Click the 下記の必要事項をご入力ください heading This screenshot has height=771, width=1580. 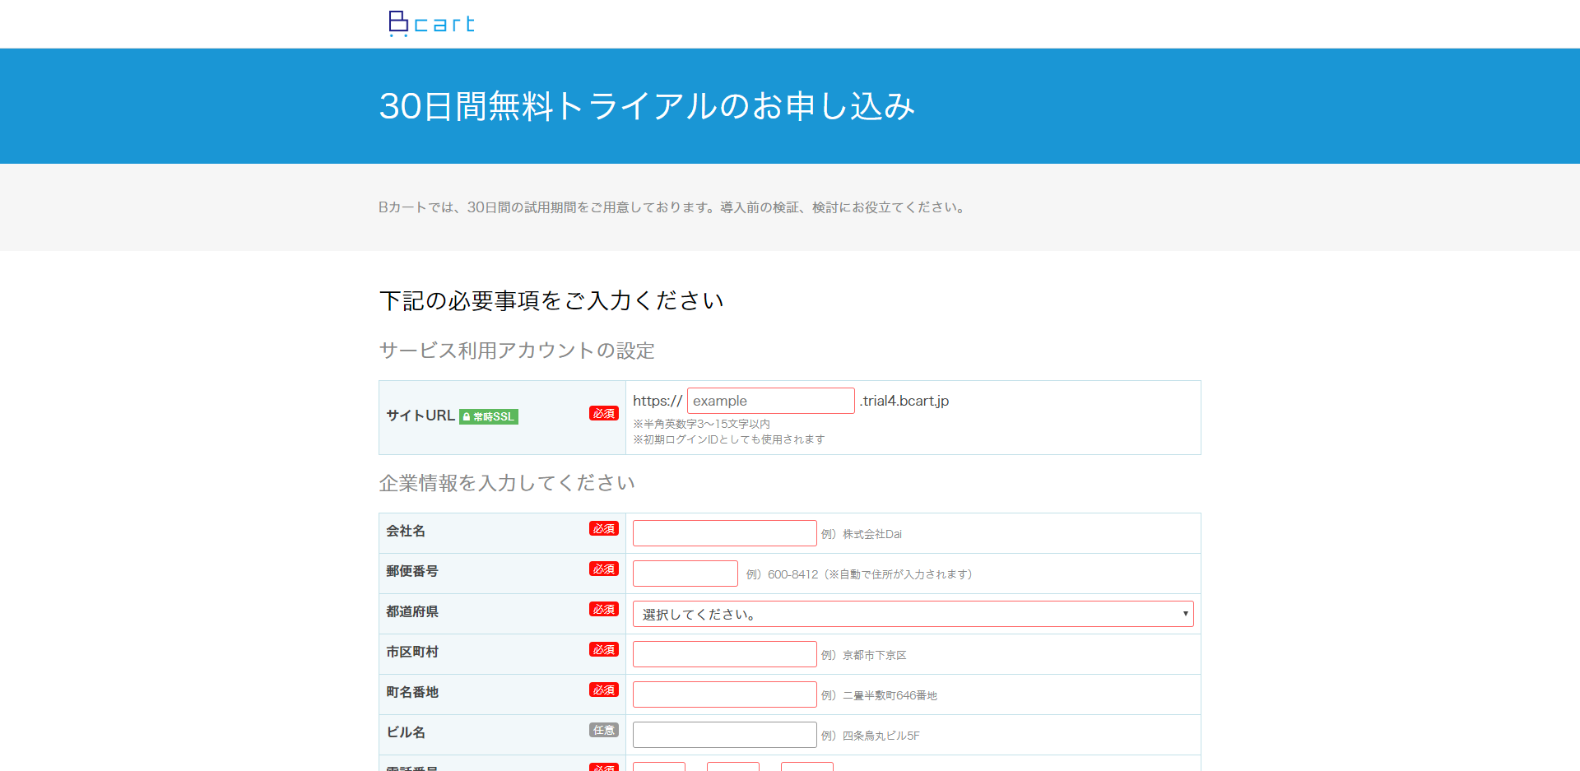tap(551, 300)
